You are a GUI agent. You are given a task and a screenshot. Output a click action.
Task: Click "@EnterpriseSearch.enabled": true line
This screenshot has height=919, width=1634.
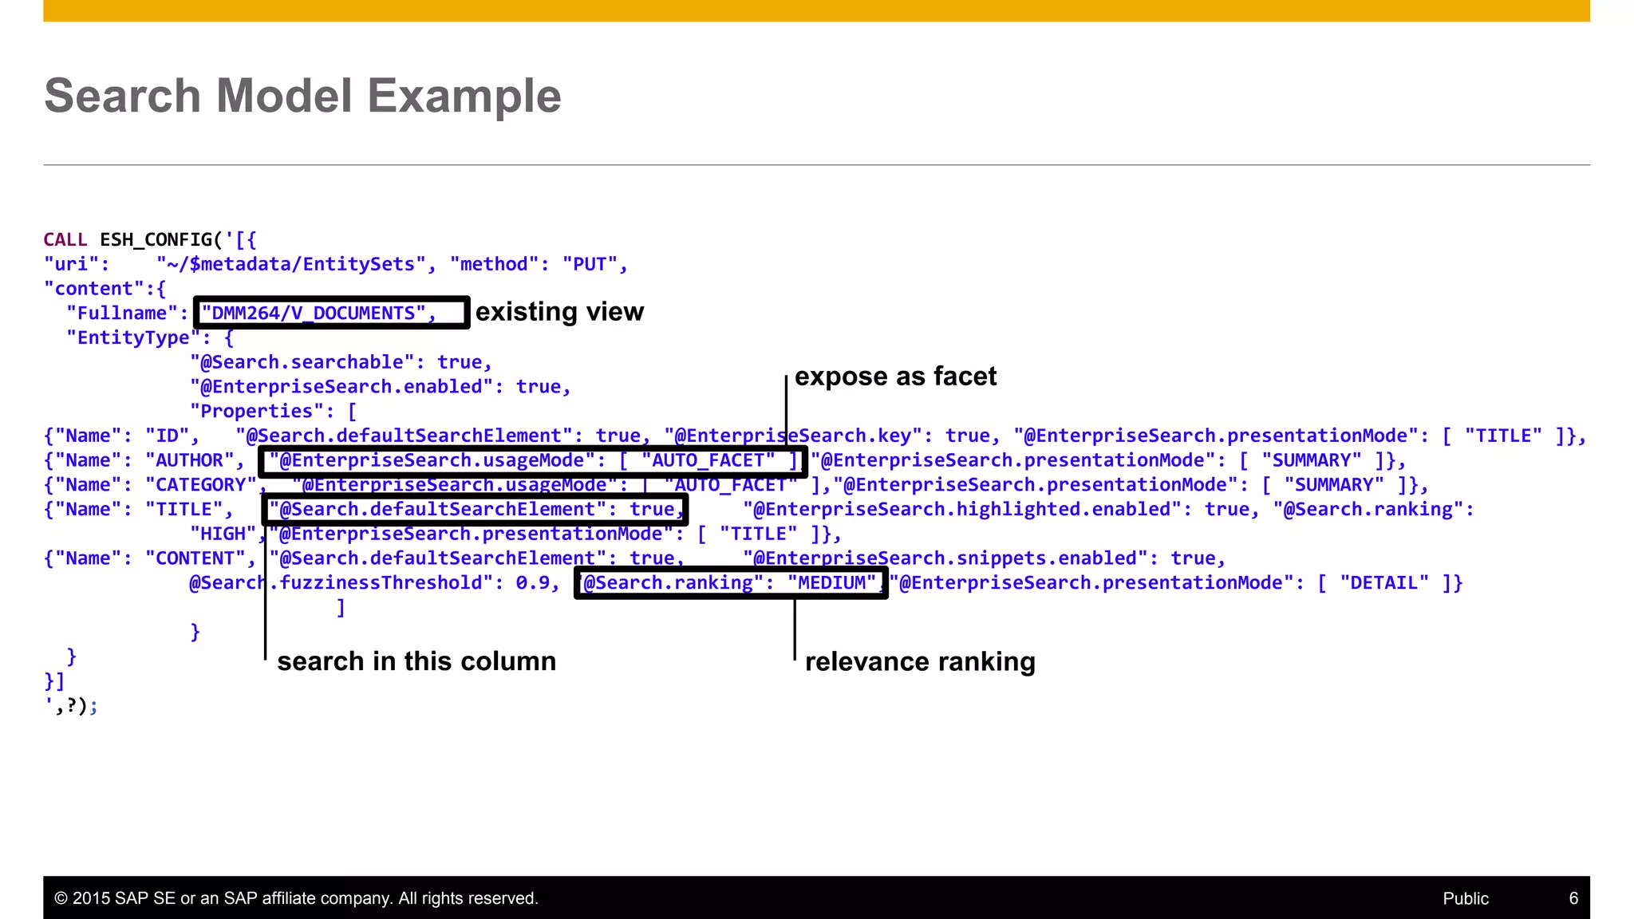(380, 387)
